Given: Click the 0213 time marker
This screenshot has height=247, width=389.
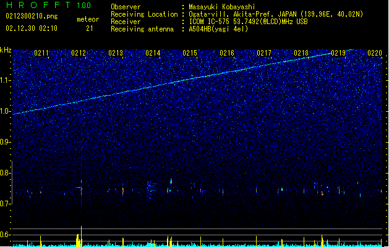Looking at the screenshot, I should [116, 53].
